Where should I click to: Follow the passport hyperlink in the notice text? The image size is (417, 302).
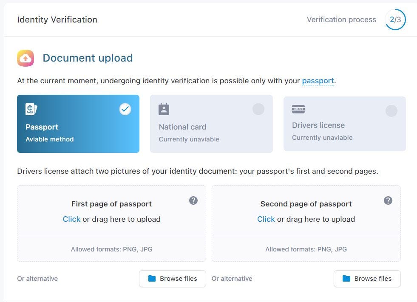tap(318, 81)
